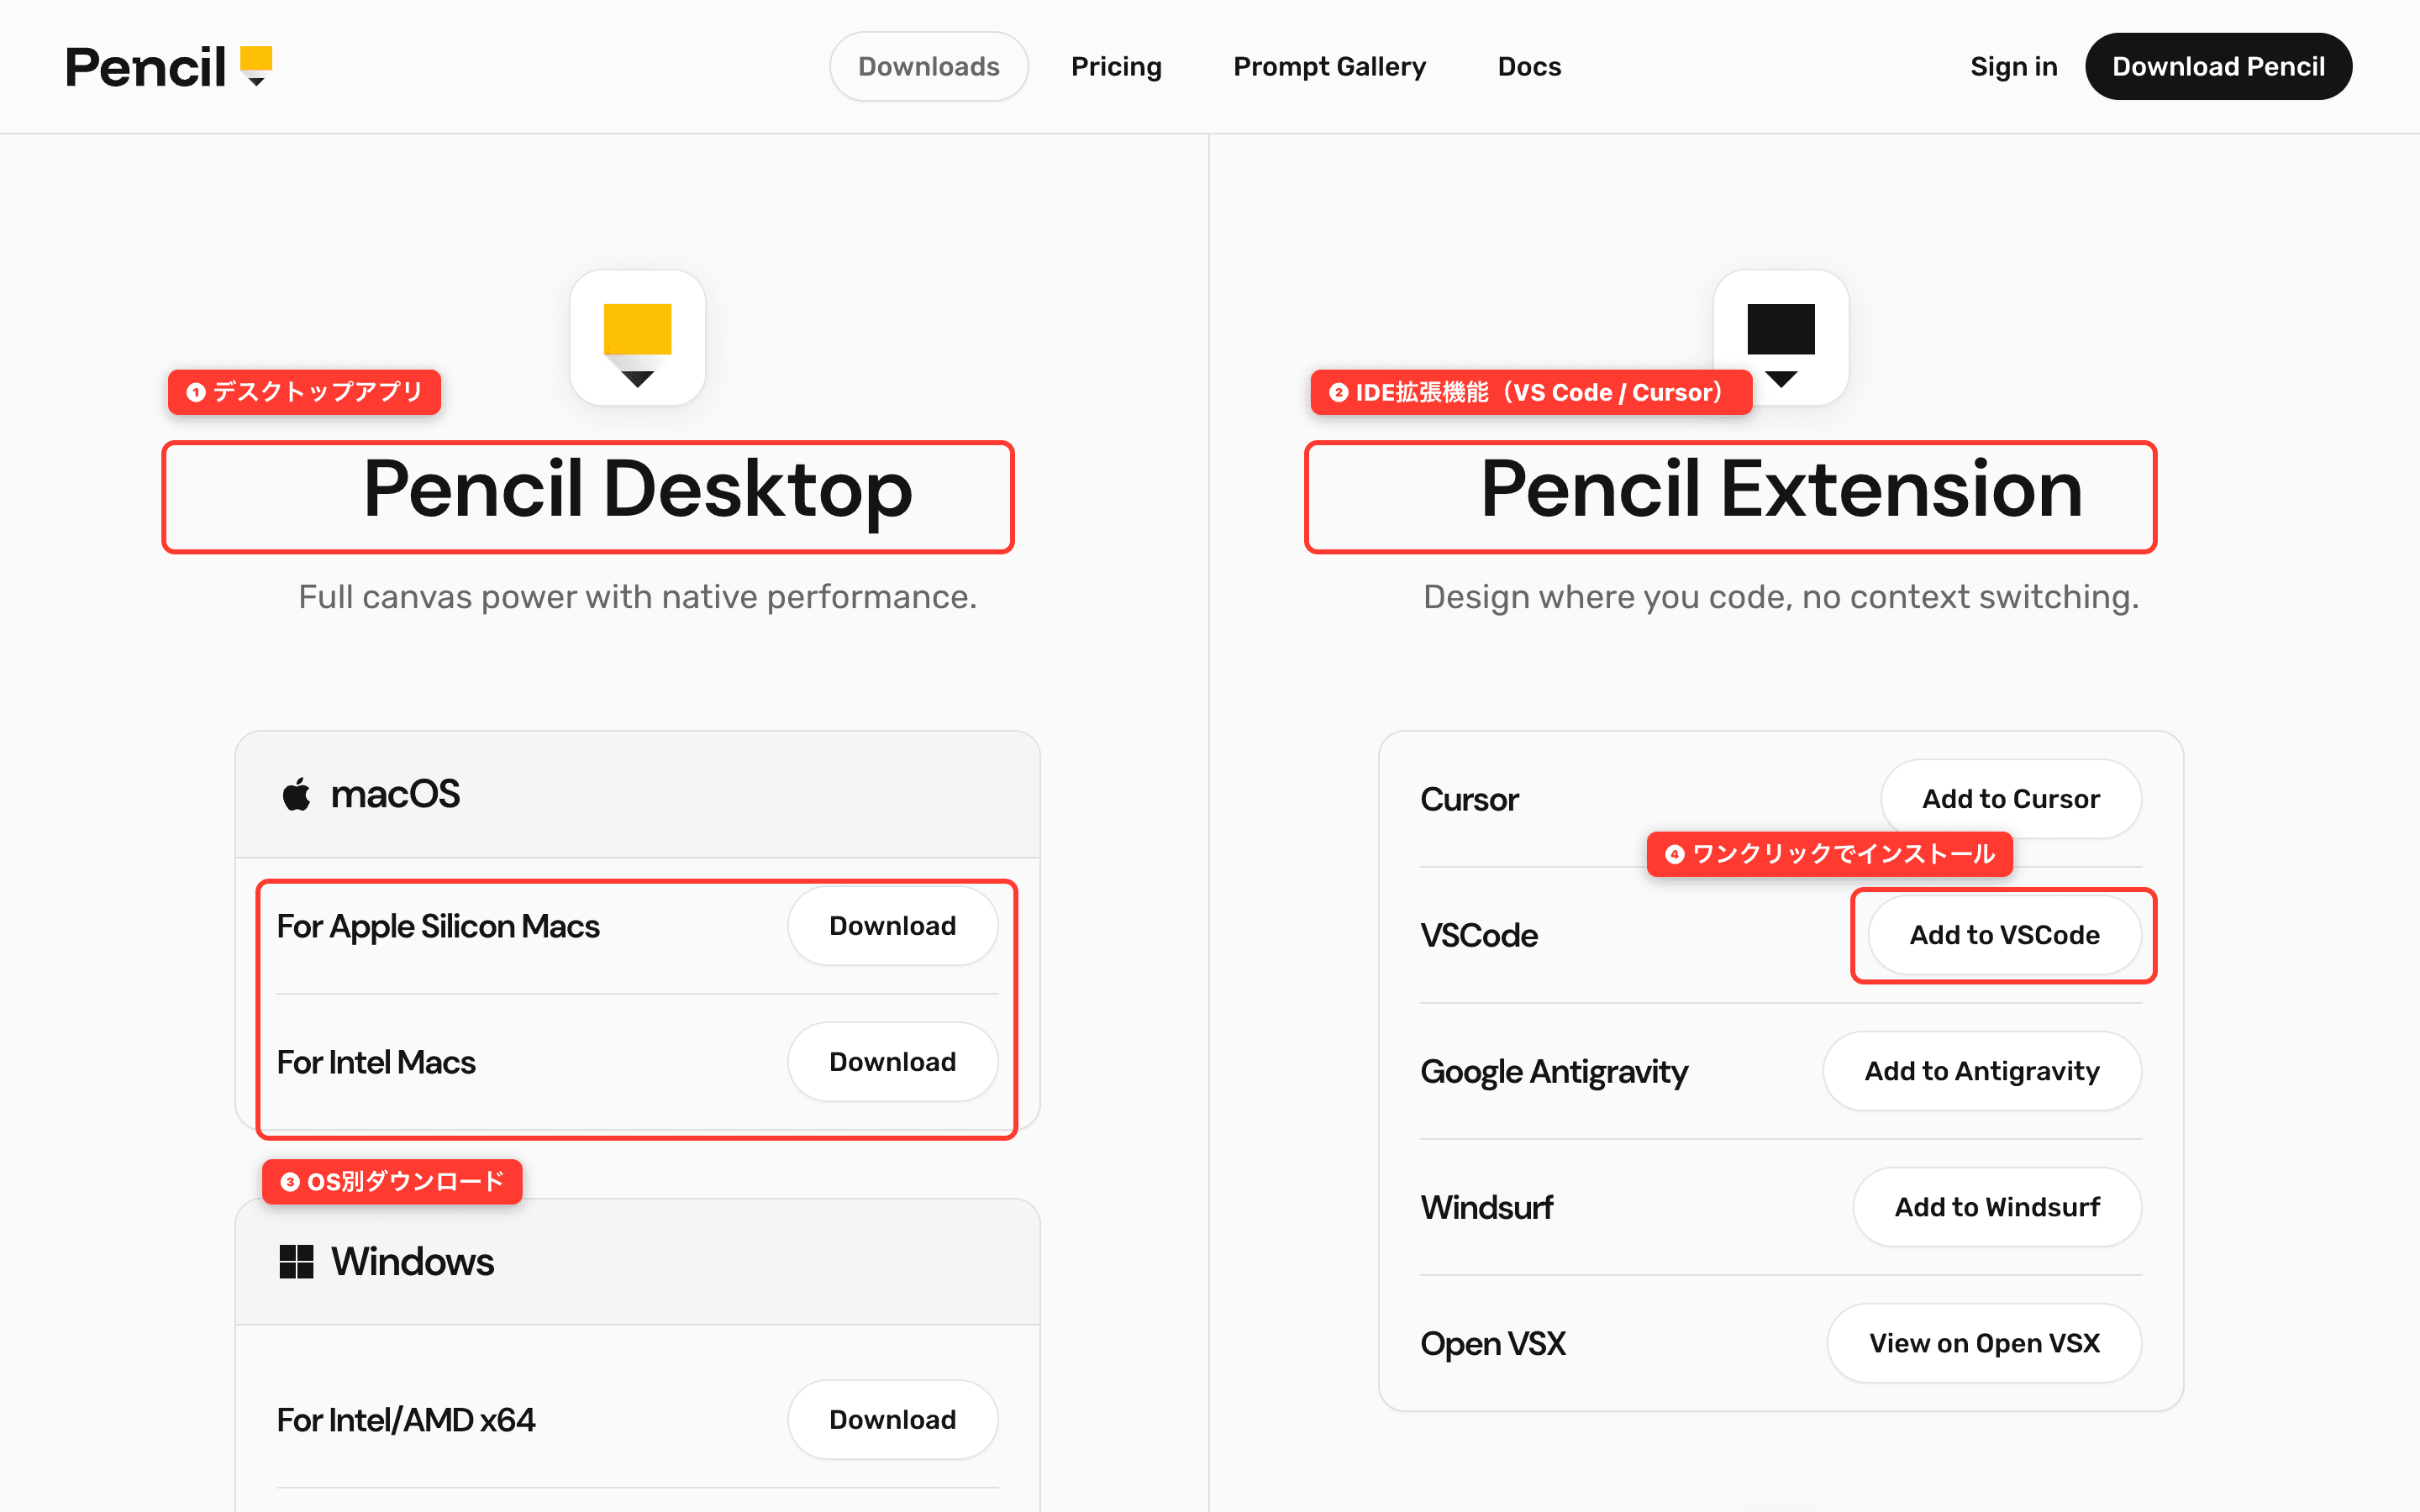This screenshot has width=2420, height=1512.
Task: Click Sign in
Action: tap(2013, 66)
